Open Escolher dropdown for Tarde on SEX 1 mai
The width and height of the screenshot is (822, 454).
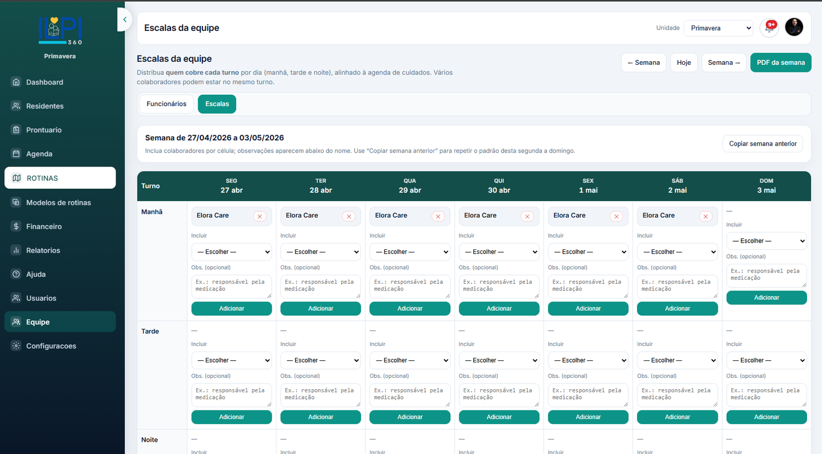tap(588, 360)
